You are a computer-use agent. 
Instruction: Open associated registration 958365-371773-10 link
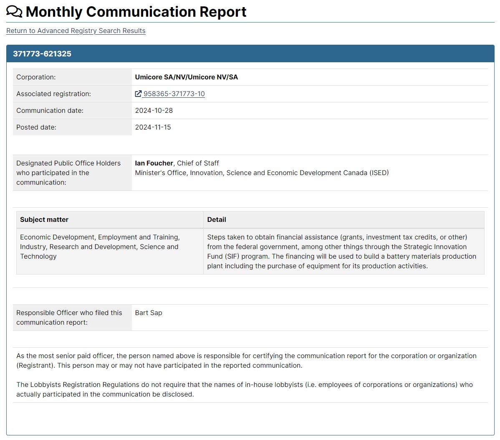[174, 94]
